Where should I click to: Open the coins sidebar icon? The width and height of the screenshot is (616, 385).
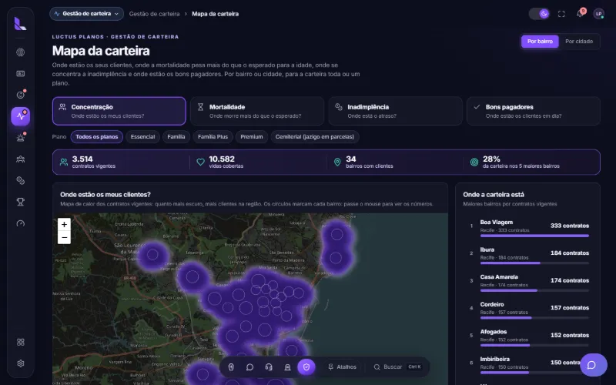pyautogui.click(x=21, y=180)
